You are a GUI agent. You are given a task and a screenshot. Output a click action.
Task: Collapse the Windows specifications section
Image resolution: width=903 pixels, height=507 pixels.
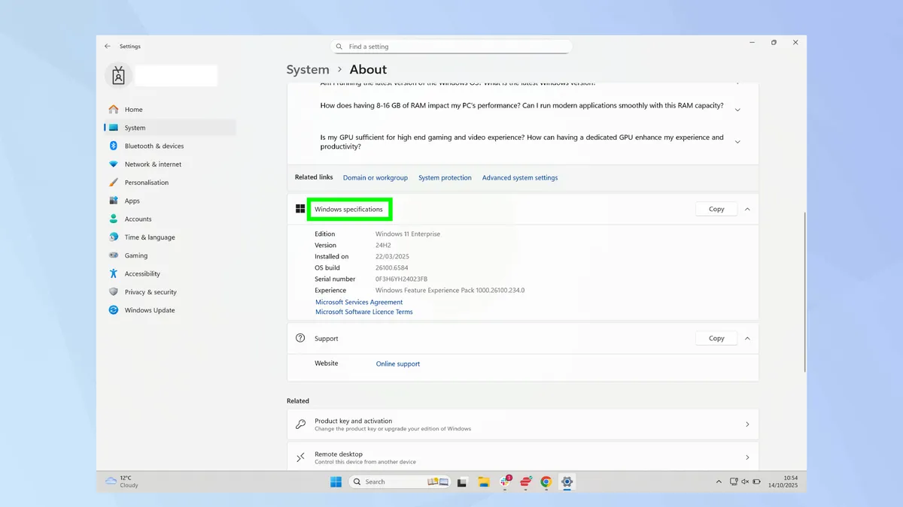click(x=747, y=209)
